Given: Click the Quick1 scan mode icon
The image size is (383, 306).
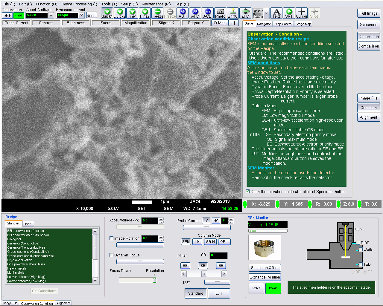Looking at the screenshot, I should click(x=107, y=13).
